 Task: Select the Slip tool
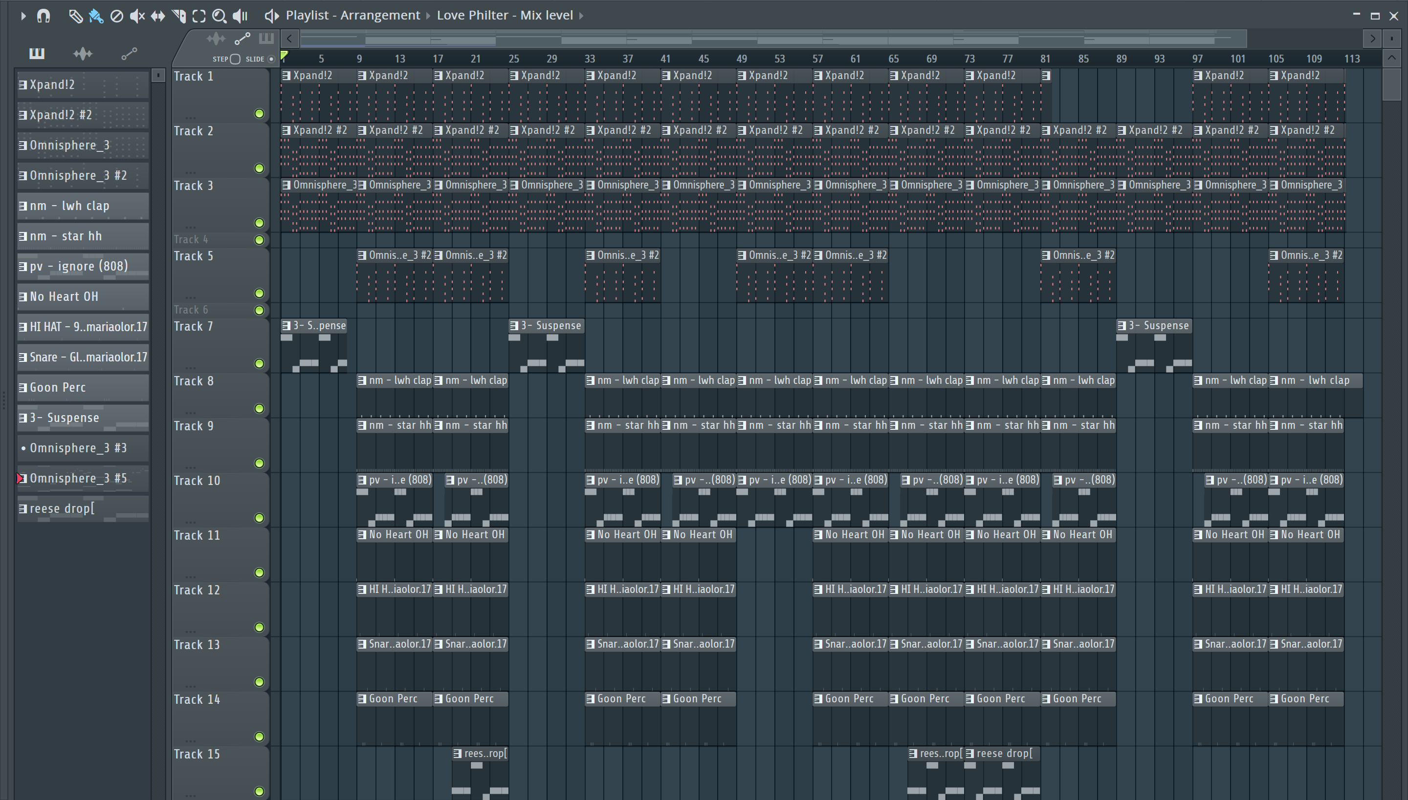[x=158, y=16]
